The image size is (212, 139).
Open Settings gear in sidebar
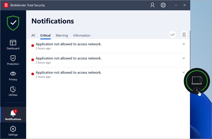[13, 131]
